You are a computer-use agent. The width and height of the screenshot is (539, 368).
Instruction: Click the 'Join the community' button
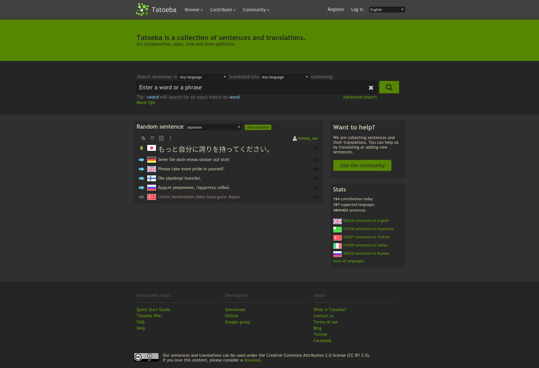[362, 166]
